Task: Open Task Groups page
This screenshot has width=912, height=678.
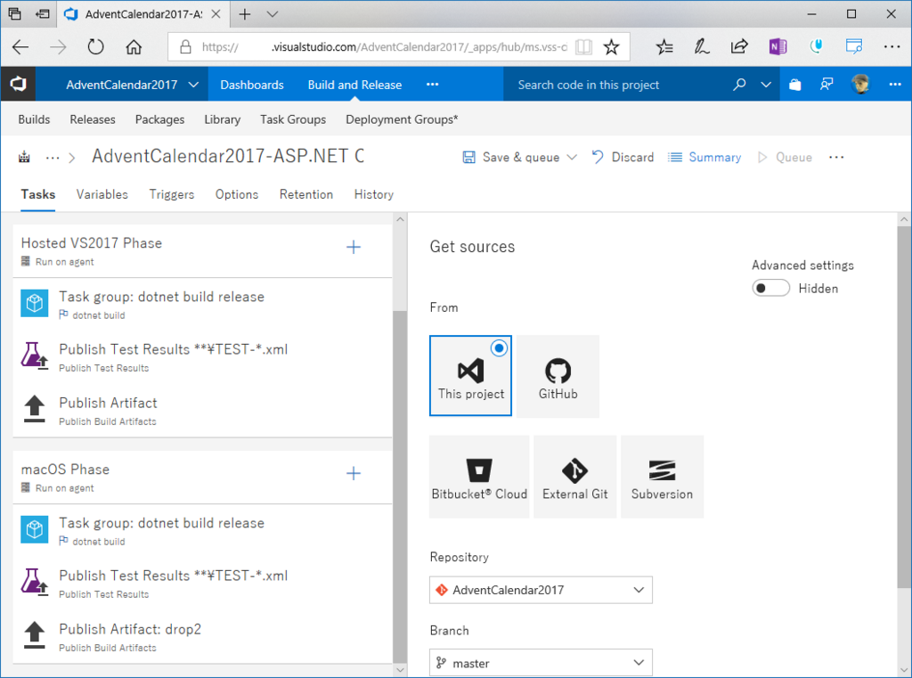Action: tap(293, 119)
